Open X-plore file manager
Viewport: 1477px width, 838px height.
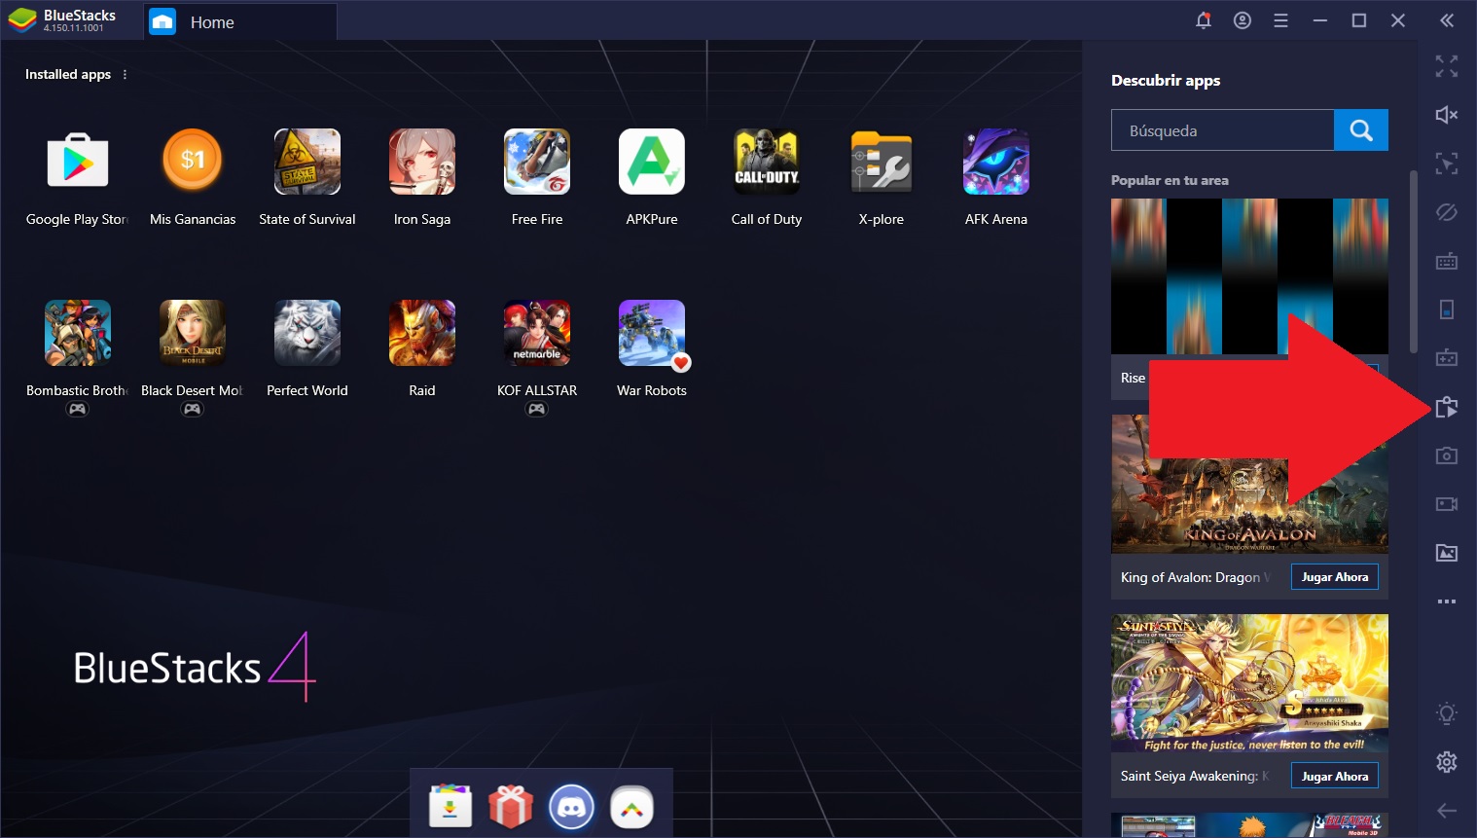[x=882, y=162]
